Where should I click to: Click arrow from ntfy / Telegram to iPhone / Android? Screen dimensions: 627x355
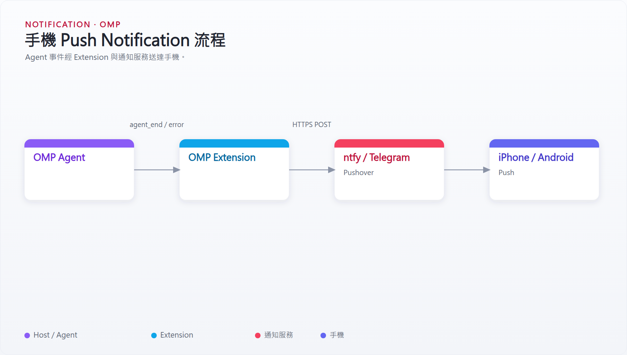[467, 170]
